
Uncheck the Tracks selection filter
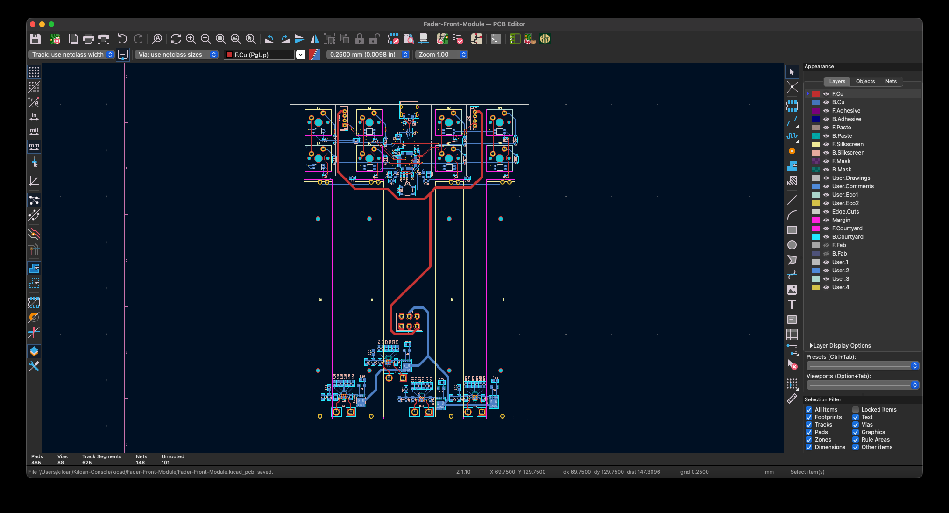coord(809,425)
